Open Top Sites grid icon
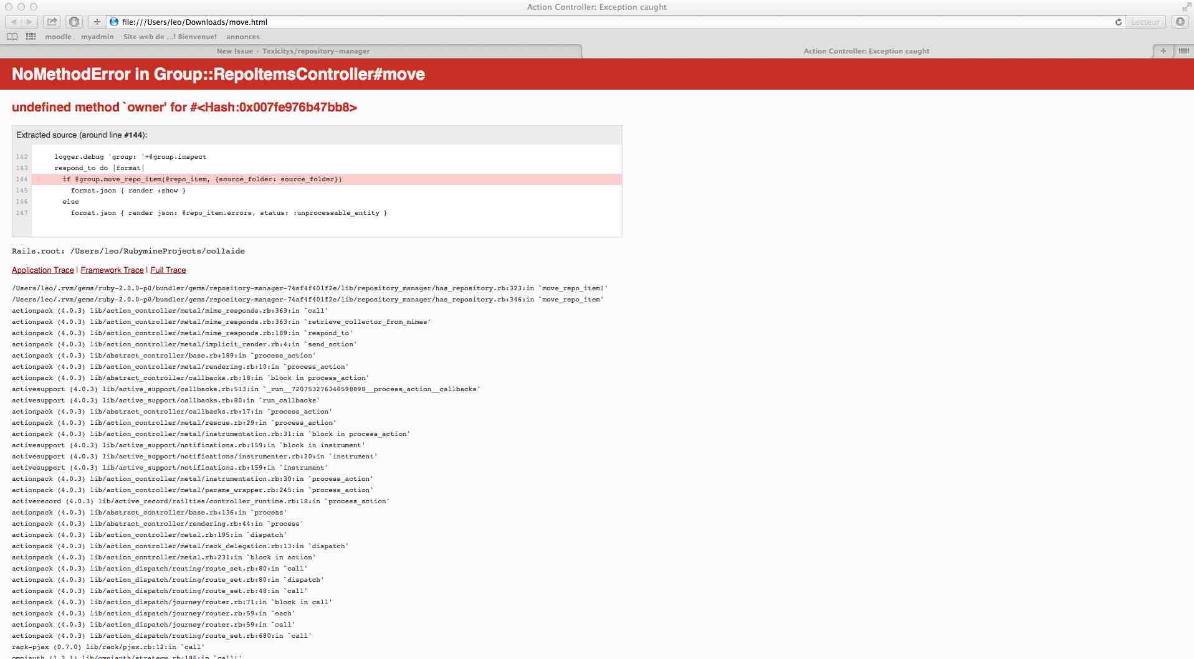The width and height of the screenshot is (1194, 659). tap(31, 37)
